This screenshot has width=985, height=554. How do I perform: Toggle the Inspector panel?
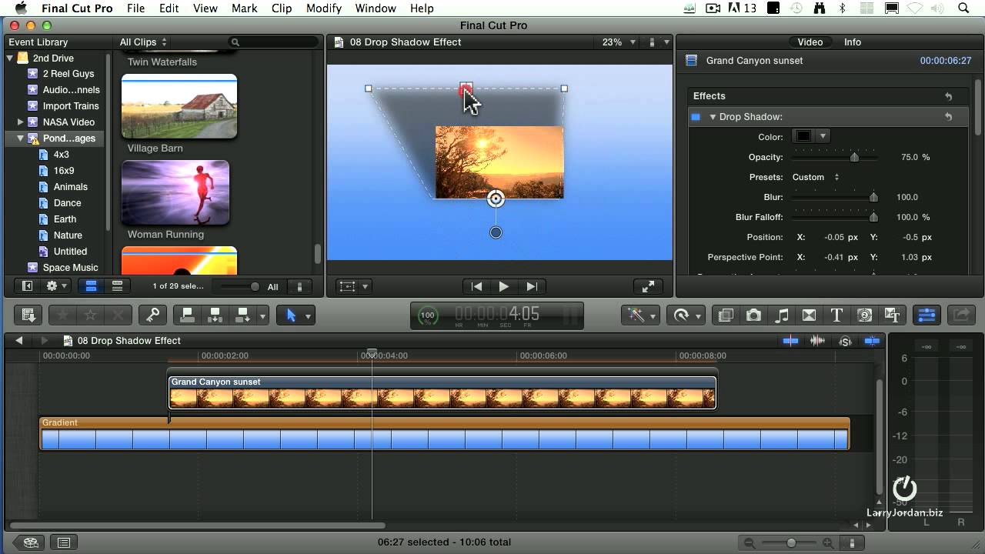(927, 315)
